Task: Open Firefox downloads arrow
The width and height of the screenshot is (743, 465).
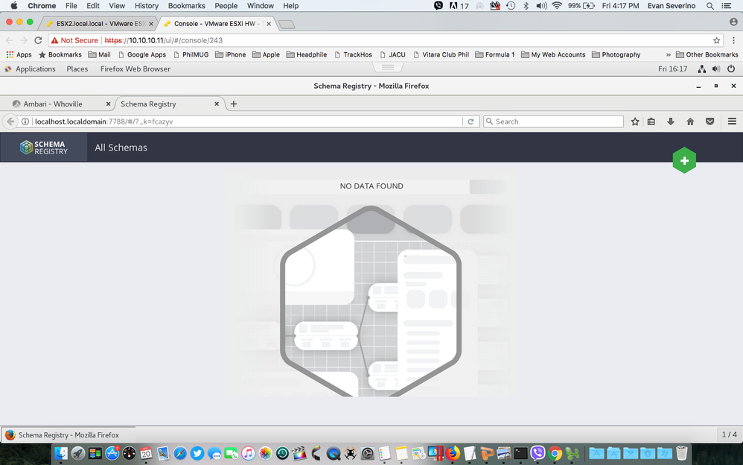Action: (x=671, y=121)
